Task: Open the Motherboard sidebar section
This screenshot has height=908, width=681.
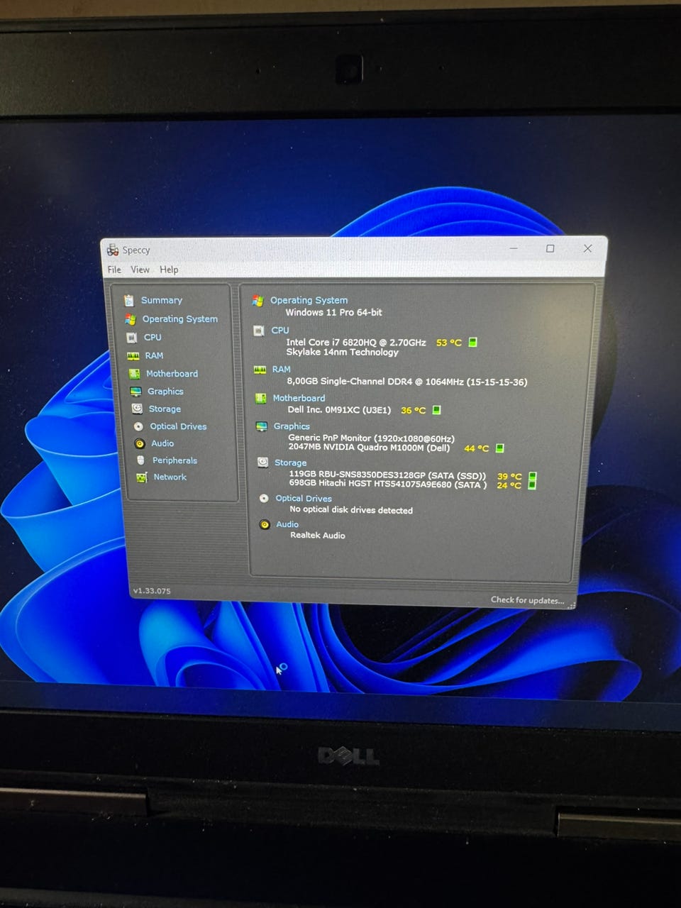Action: point(172,374)
